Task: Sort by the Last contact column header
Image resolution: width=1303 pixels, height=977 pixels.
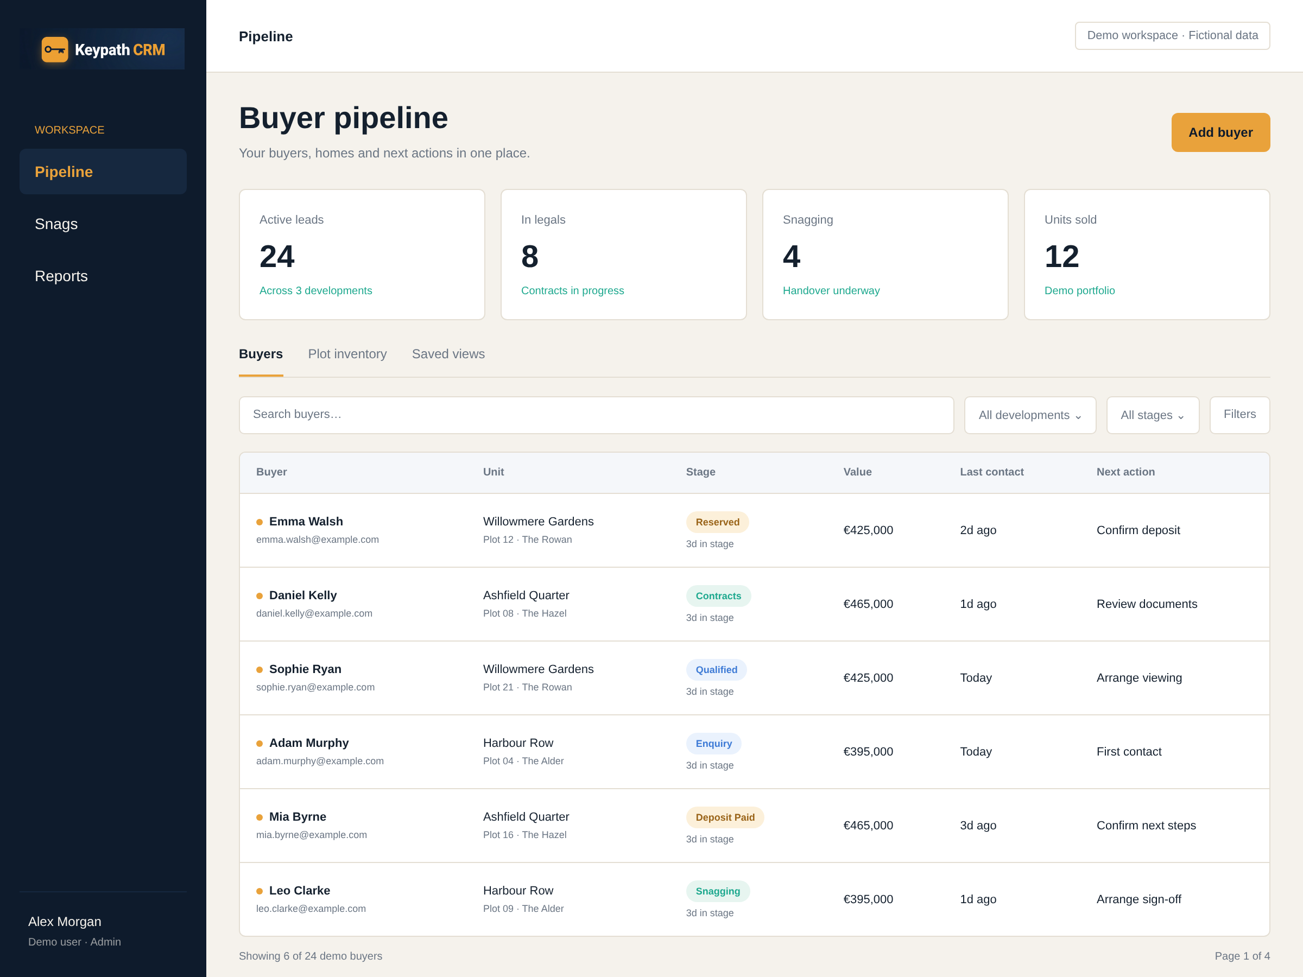Action: 991,472
